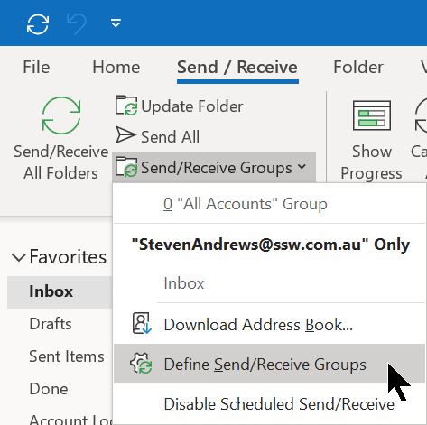Collapse the Favorites section chevron
Image resolution: width=427 pixels, height=425 pixels.
point(19,258)
